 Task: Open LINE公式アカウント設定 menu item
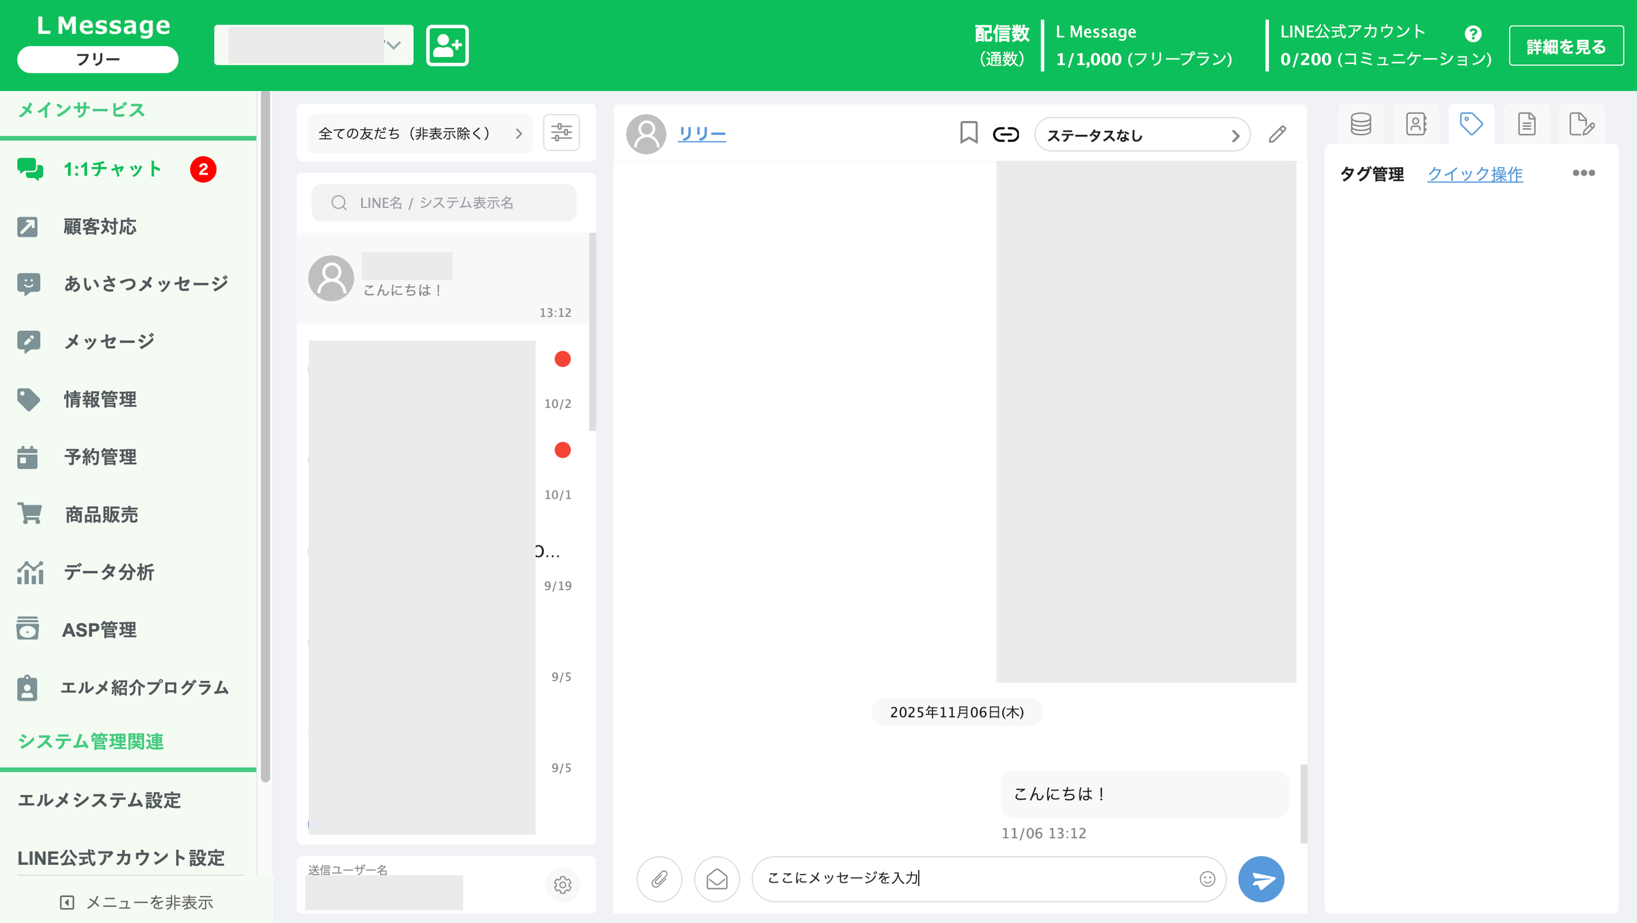coord(121,858)
